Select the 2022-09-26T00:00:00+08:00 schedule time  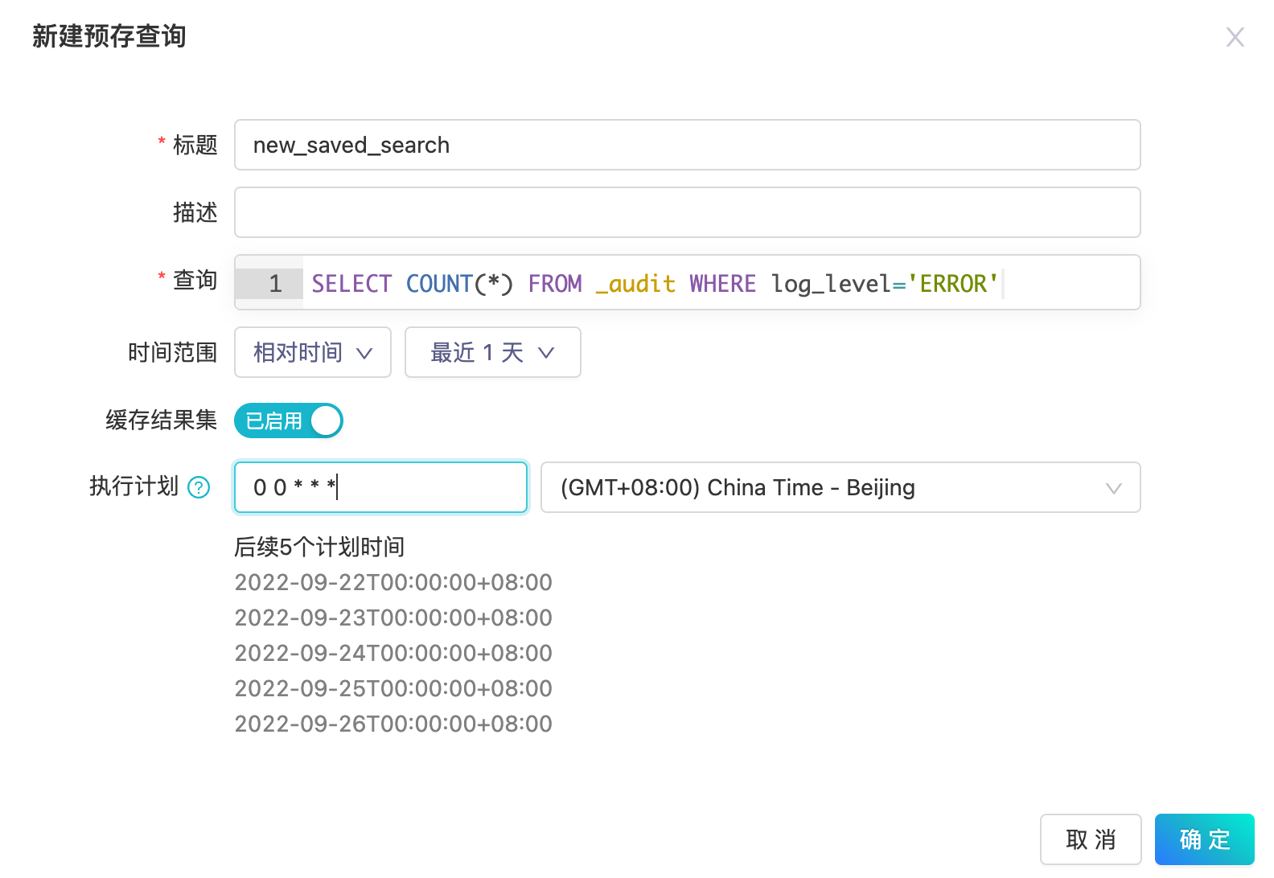393,724
